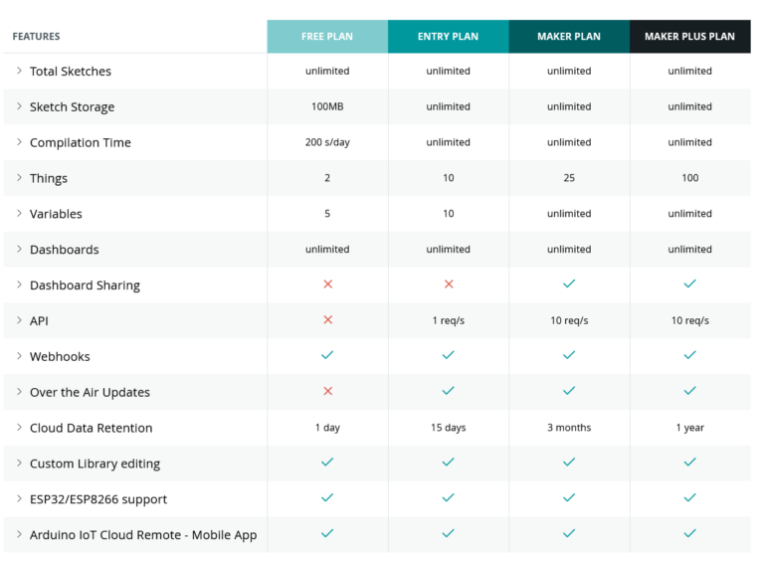Expand the Things row chevron
764x561 pixels.
19,178
